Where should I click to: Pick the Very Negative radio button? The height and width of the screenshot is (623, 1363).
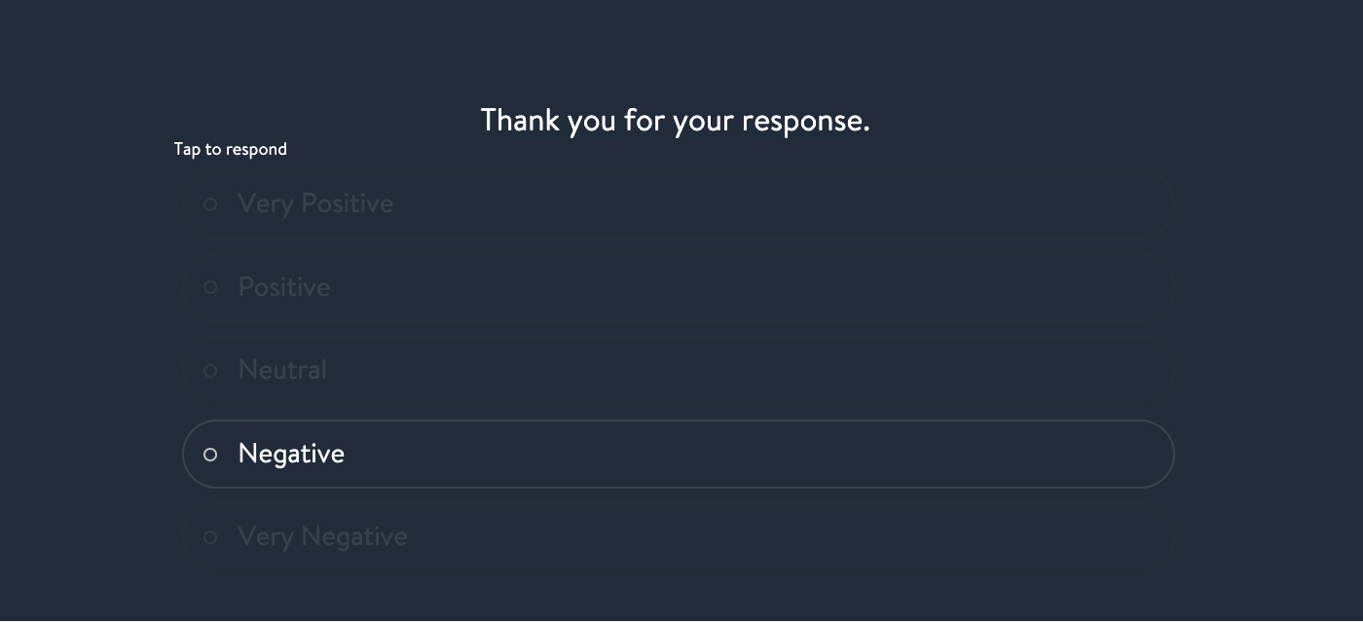(x=210, y=537)
